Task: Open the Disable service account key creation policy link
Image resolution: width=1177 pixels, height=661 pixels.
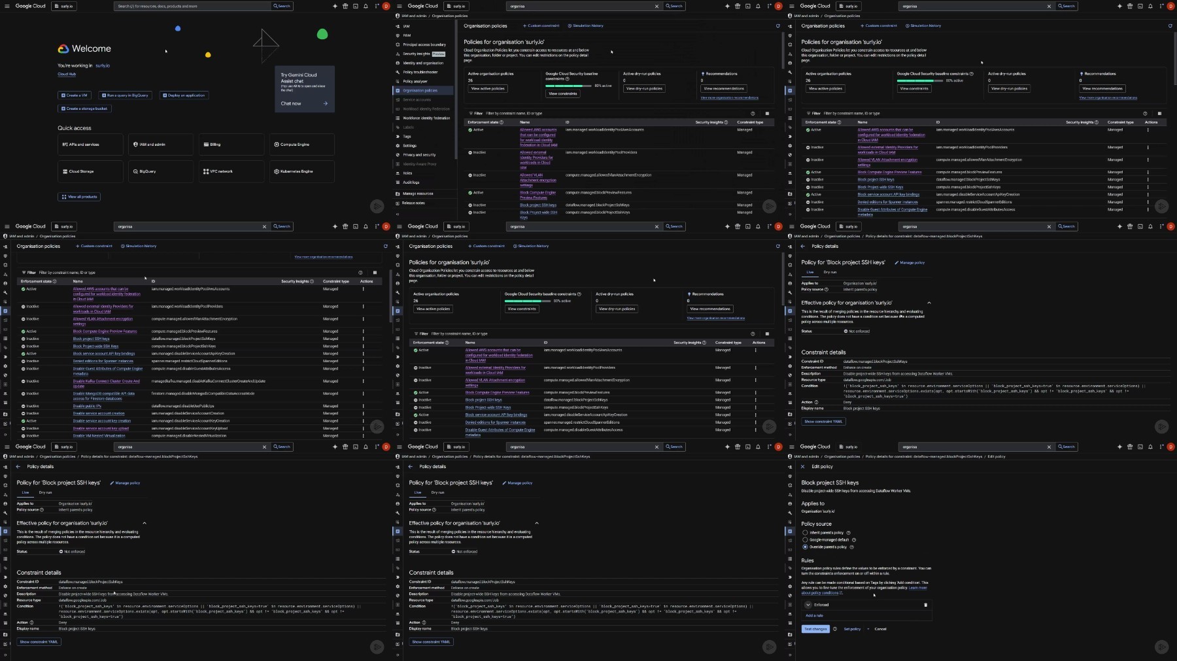Action: [101, 421]
